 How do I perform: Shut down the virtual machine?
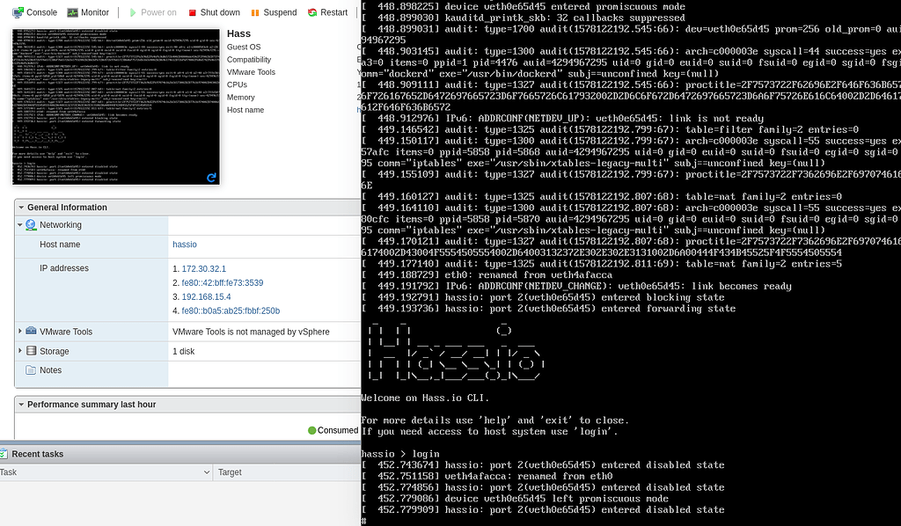point(214,12)
